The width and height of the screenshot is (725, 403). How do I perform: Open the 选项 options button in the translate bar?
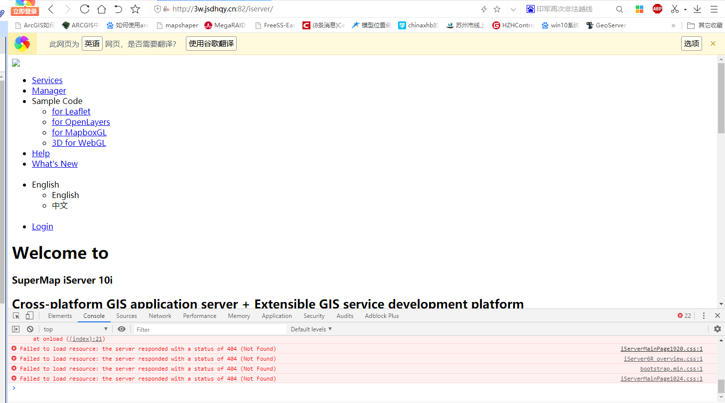692,44
